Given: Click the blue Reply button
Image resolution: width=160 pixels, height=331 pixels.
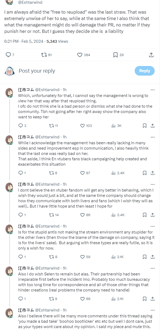Looking at the screenshot, I should [x=145, y=71].
